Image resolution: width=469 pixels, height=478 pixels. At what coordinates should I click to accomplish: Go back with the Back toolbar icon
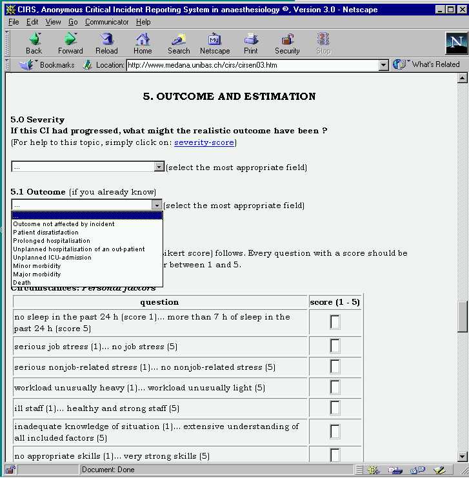click(34, 39)
